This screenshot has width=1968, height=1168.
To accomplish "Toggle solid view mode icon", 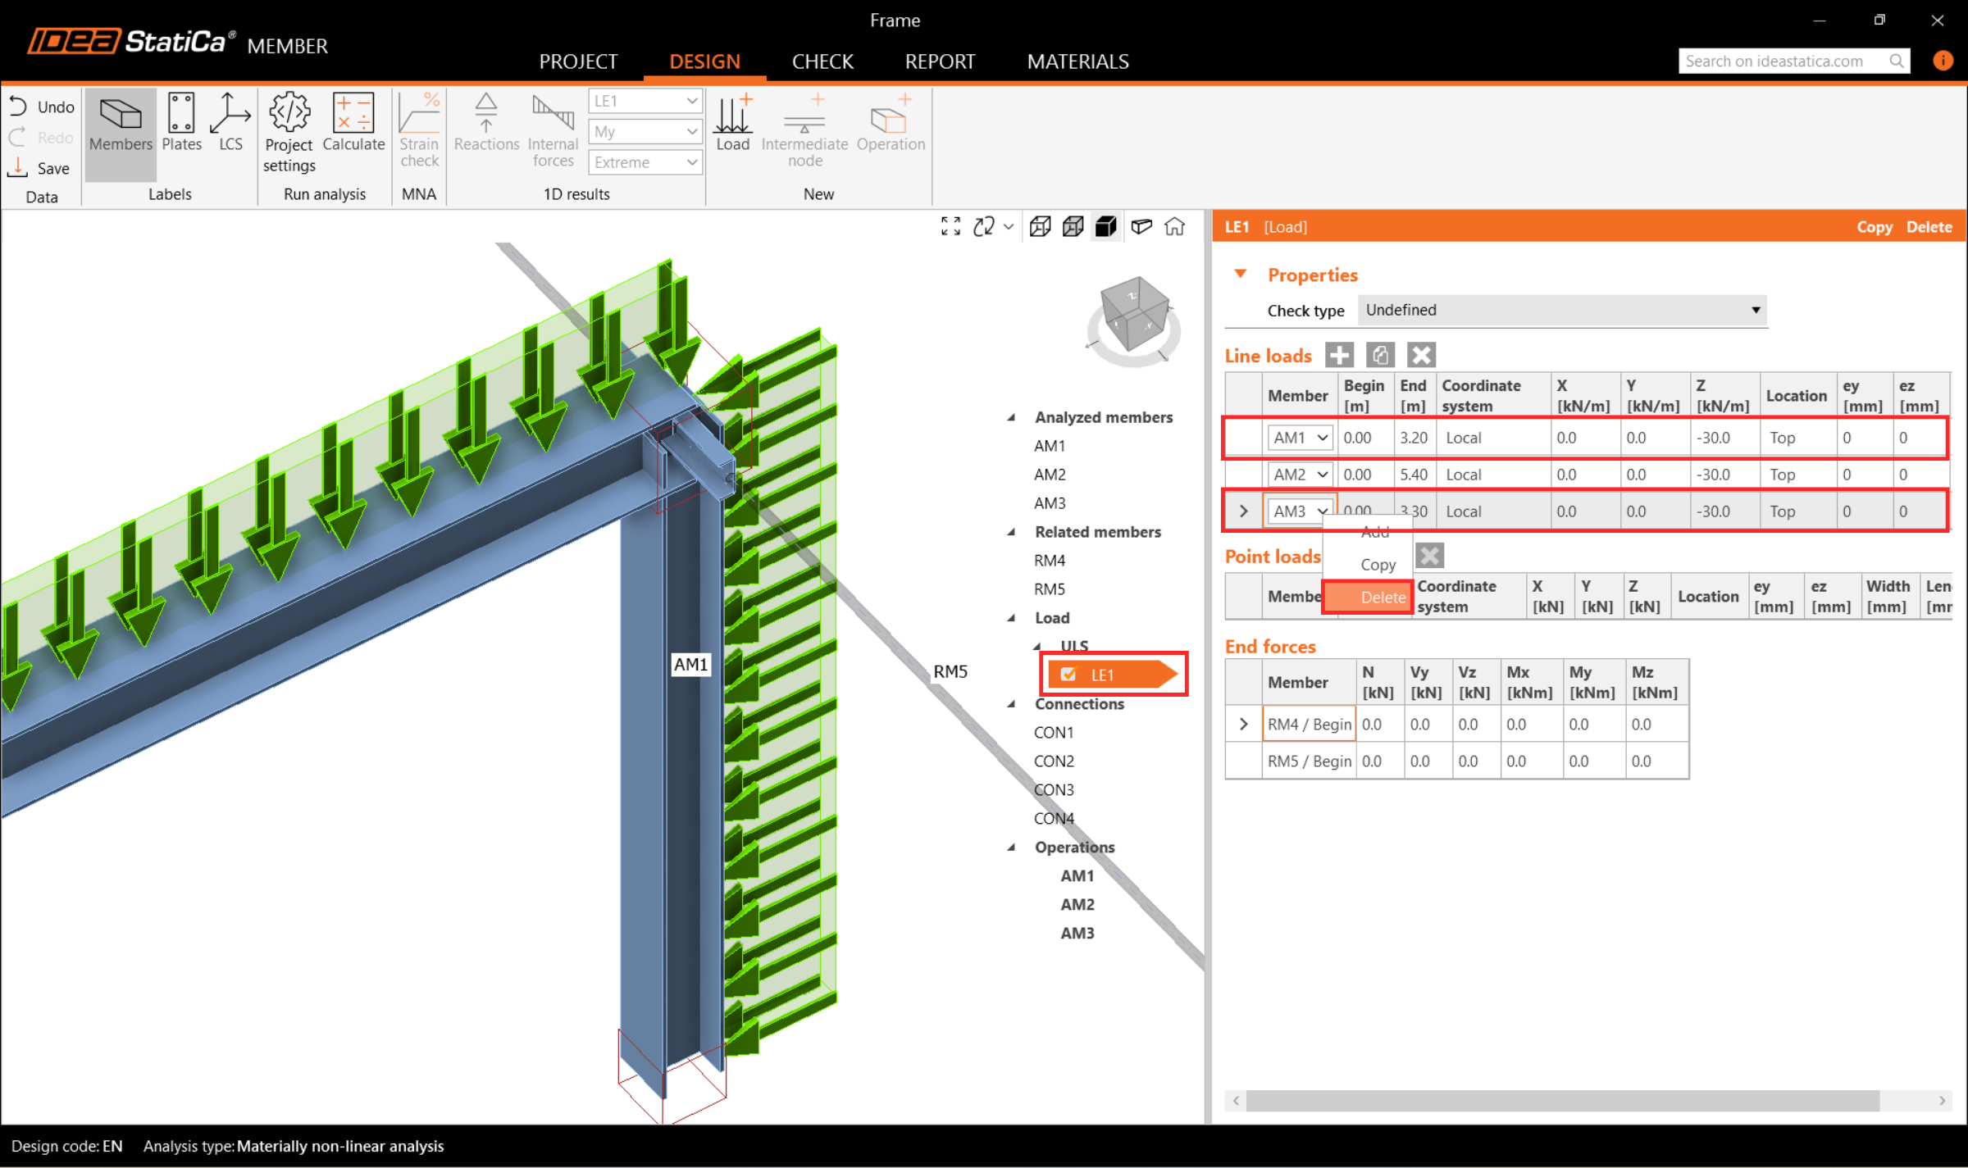I will pos(1105,227).
